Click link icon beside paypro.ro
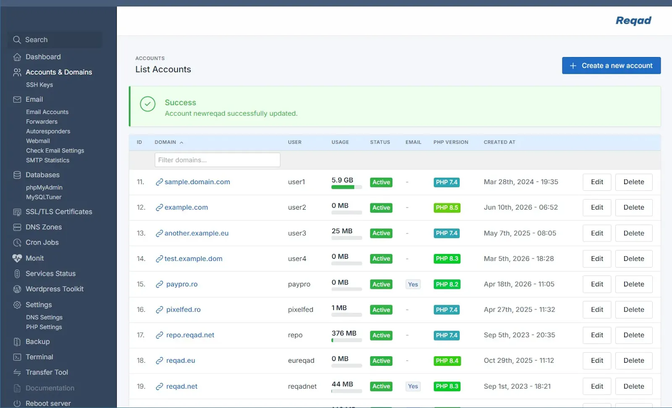 click(159, 284)
